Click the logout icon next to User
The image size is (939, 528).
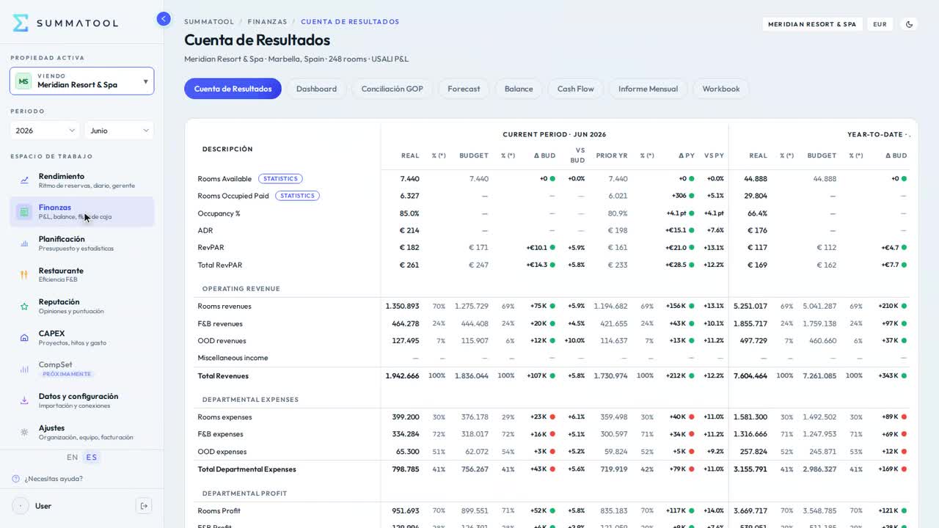pos(144,506)
